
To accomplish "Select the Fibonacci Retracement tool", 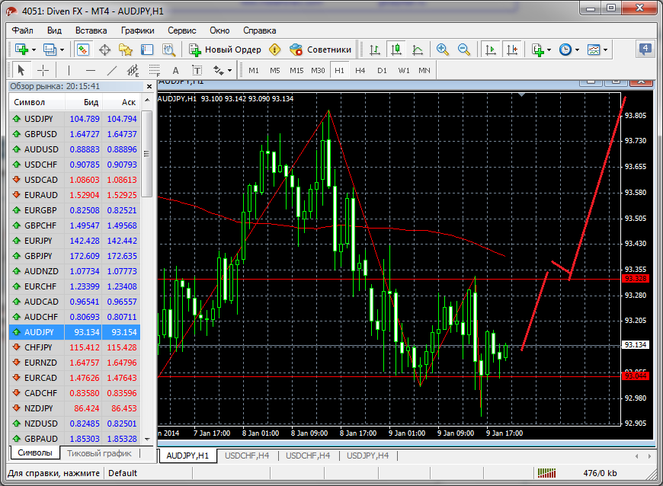I will (x=155, y=70).
